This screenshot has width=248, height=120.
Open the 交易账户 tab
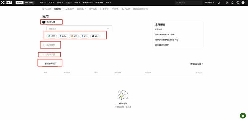pyautogui.click(x=70, y=9)
